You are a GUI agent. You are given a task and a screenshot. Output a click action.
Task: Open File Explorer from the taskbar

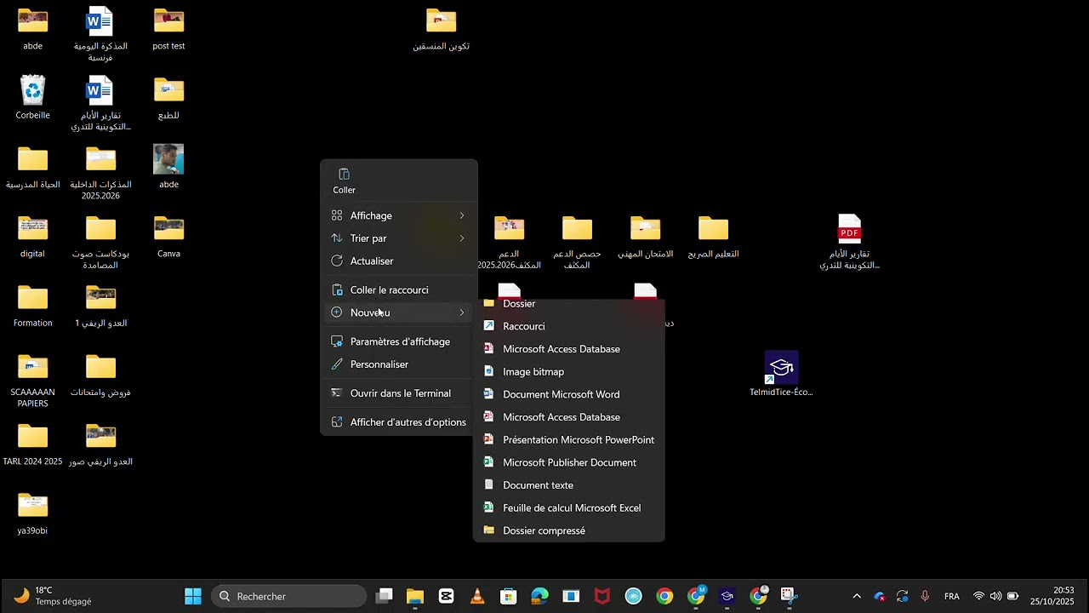coord(415,596)
